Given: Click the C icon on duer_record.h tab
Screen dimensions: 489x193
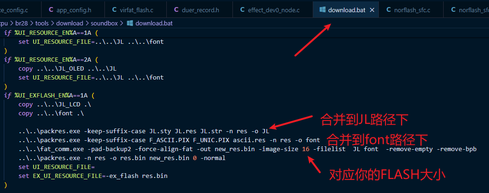Looking at the screenshot, I should (x=176, y=10).
